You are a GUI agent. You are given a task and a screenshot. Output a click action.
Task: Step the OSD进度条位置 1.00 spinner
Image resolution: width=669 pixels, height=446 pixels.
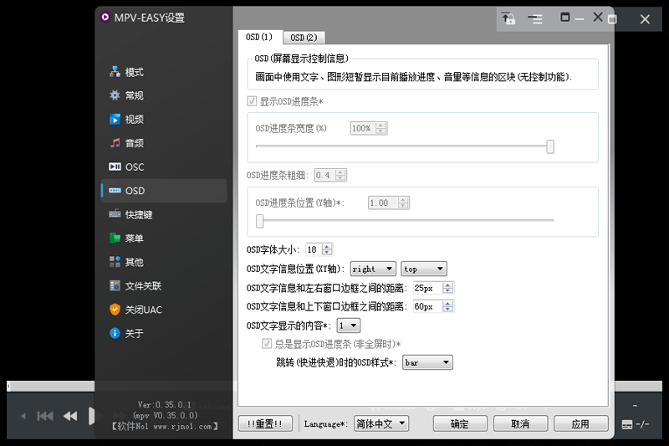403,202
